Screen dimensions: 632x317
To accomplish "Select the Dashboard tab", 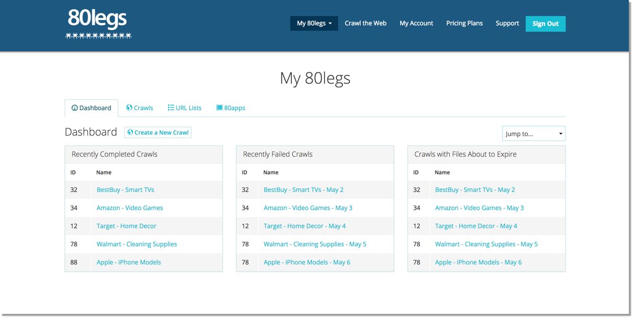I will coord(91,108).
